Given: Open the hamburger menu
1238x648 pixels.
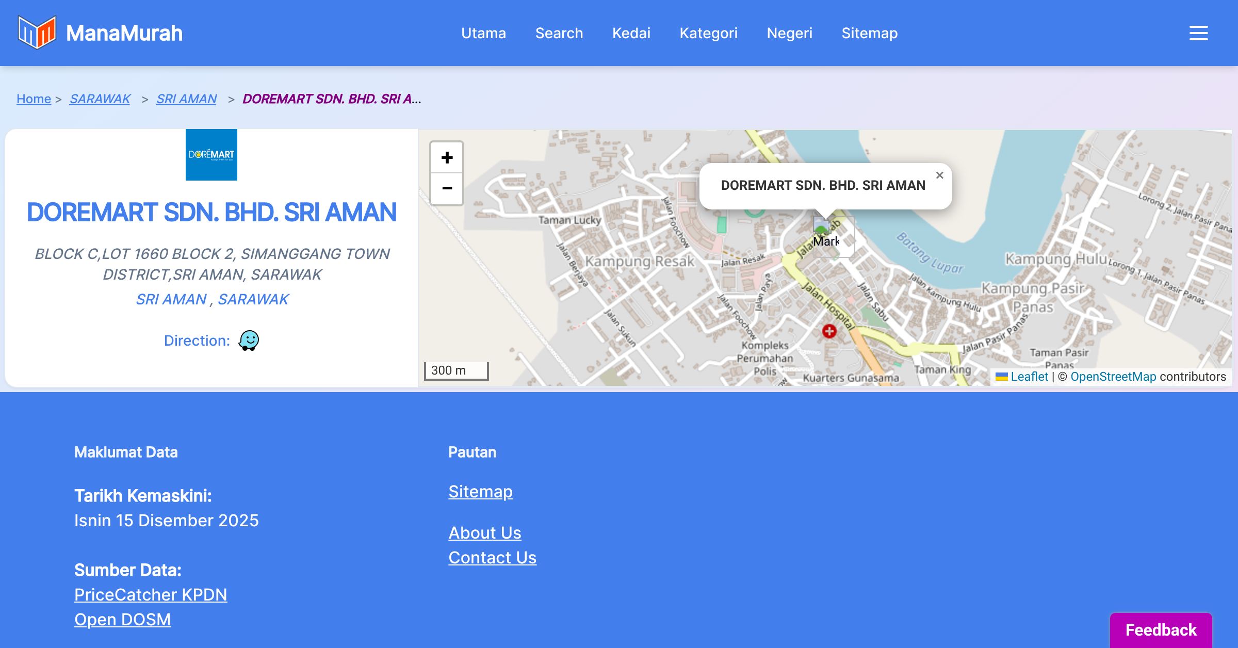Looking at the screenshot, I should click(x=1198, y=33).
